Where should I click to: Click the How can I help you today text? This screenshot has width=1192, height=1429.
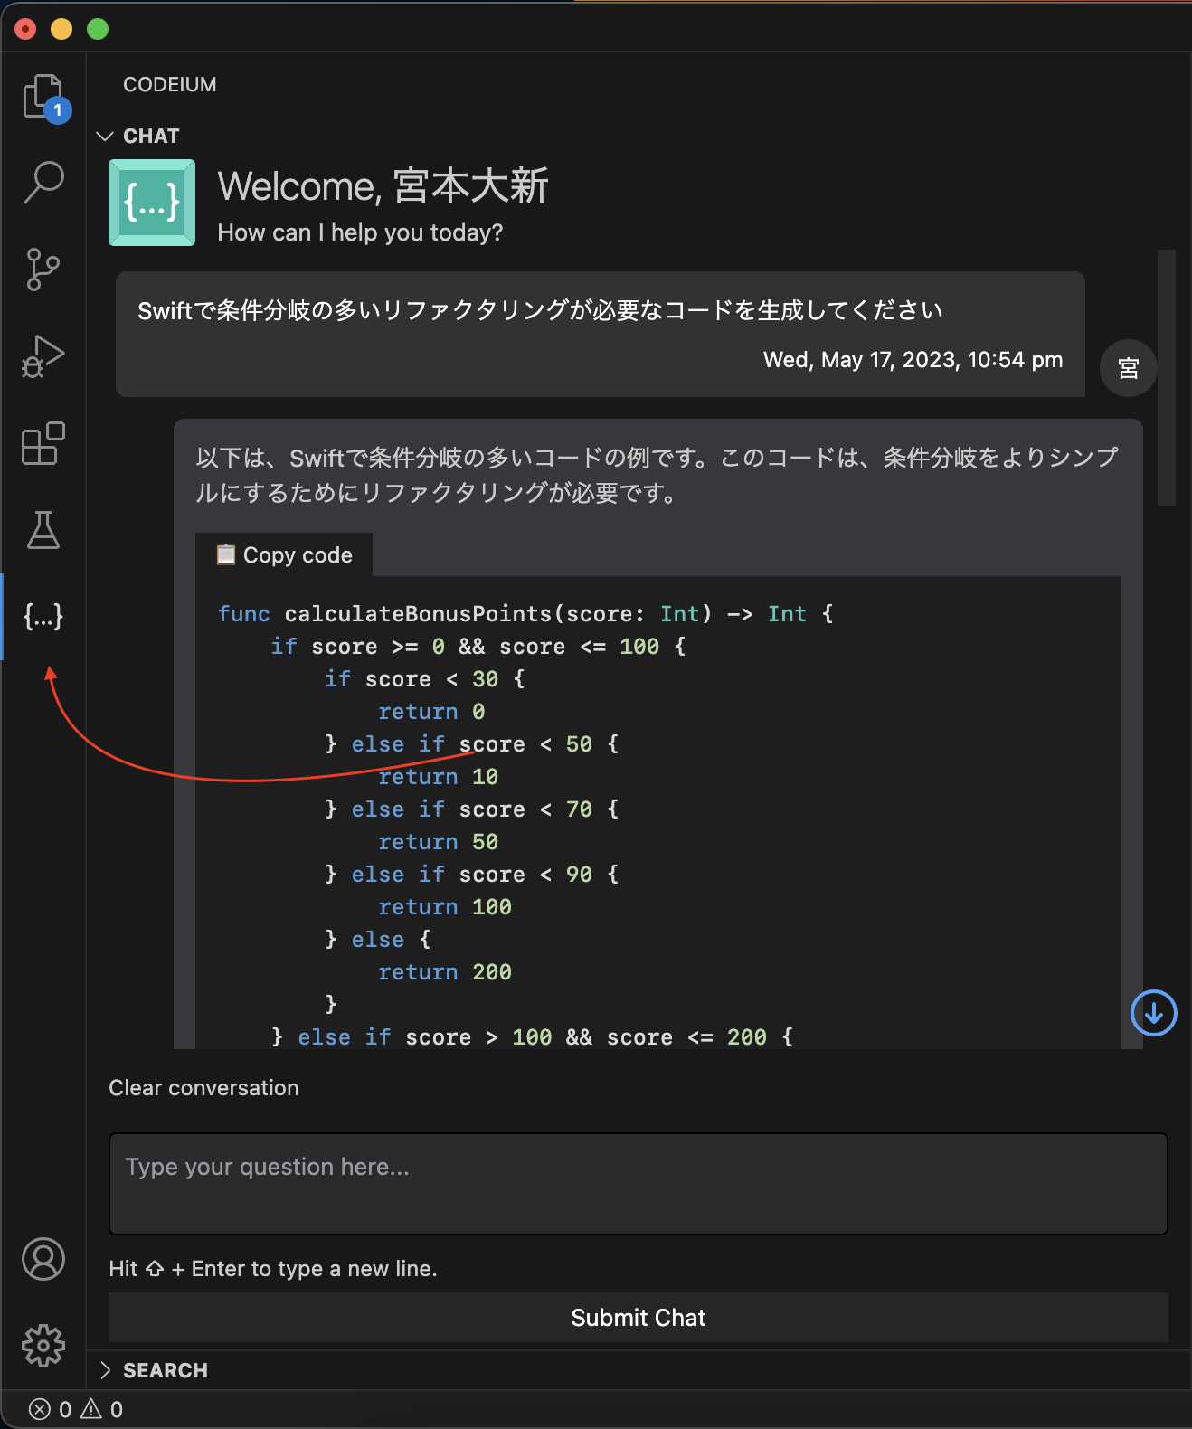(x=360, y=232)
